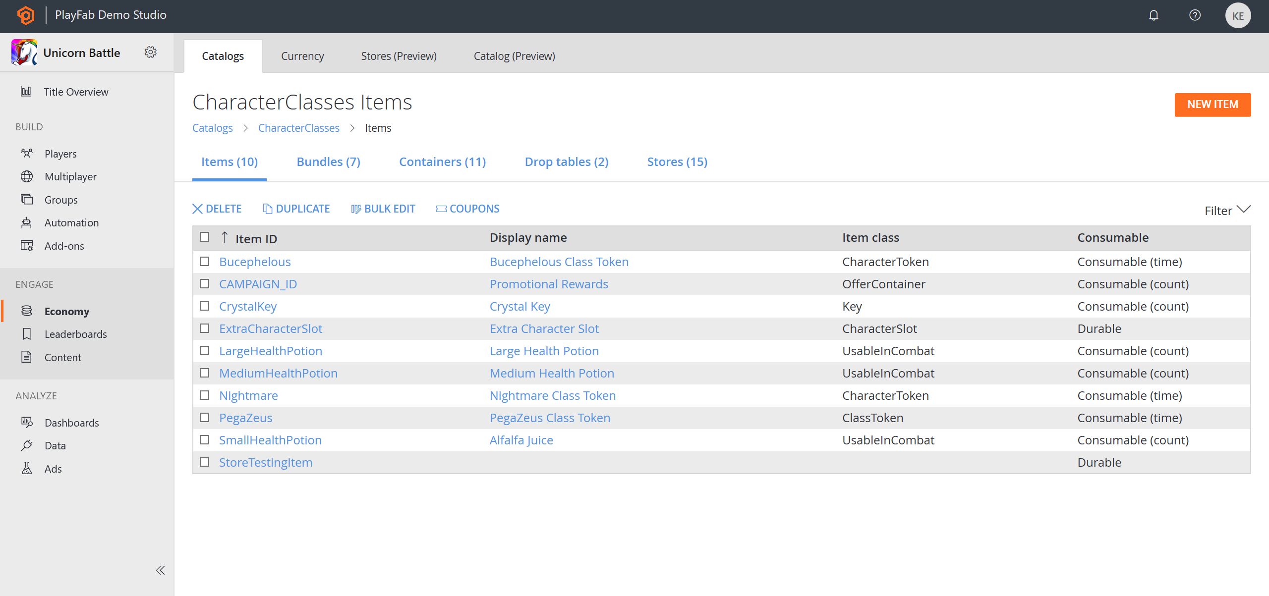Expand the Filter dropdown
The image size is (1269, 596).
(1226, 209)
